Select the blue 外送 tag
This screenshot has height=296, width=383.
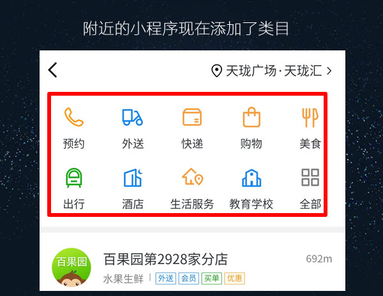point(165,278)
